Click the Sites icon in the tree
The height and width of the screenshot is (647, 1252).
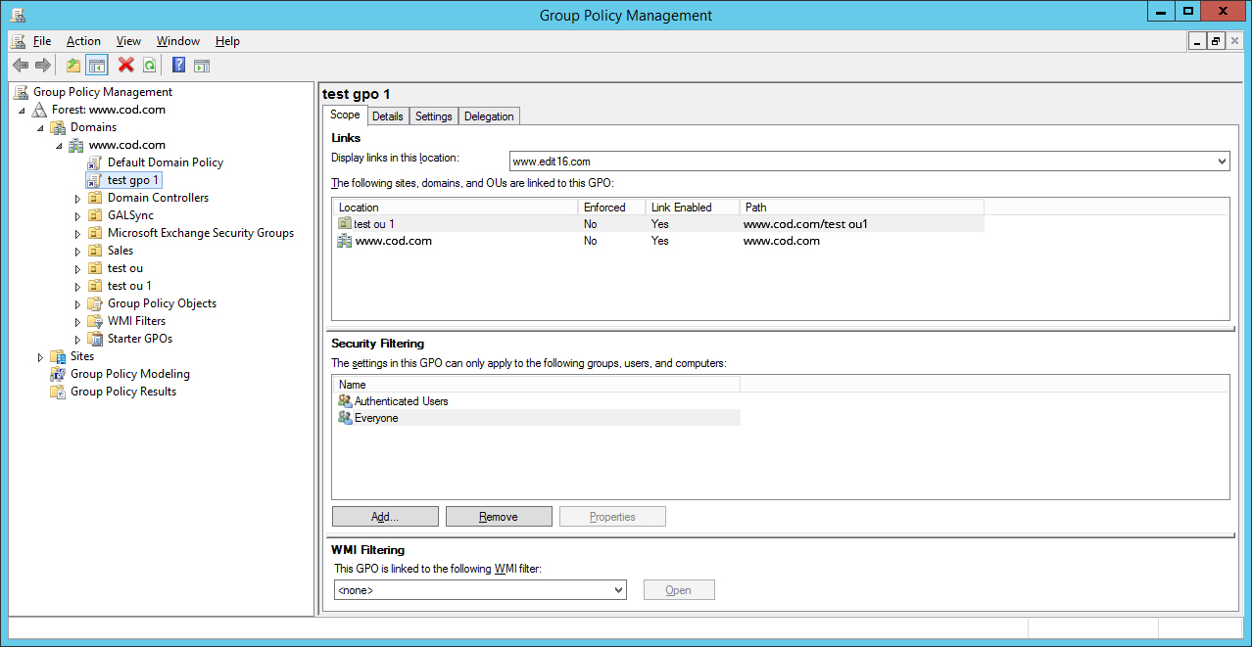pyautogui.click(x=59, y=356)
